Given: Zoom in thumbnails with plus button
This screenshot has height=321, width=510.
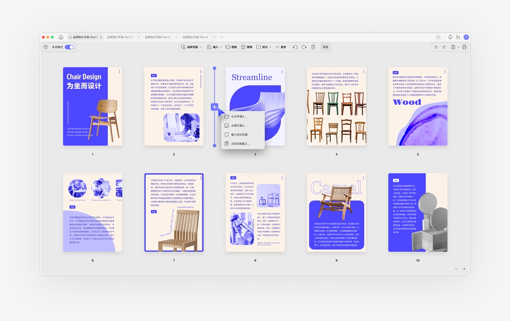Looking at the screenshot, I should (464, 269).
